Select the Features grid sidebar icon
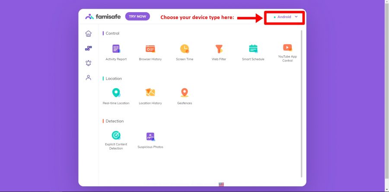The width and height of the screenshot is (389, 192). click(88, 48)
